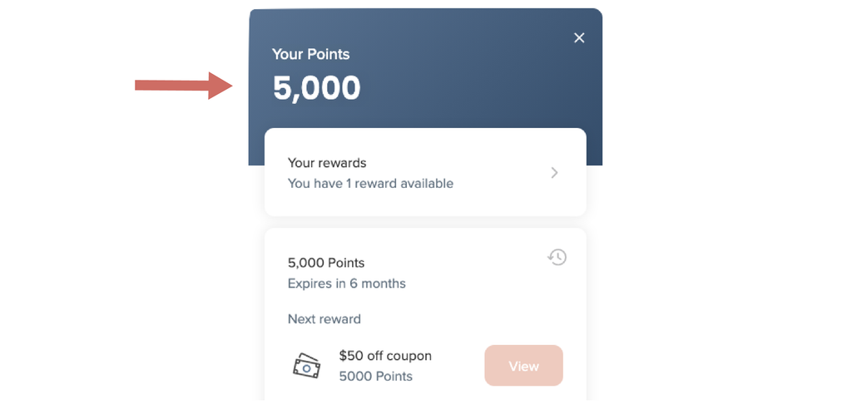Screen dimensions: 852x409
Task: Expand Your rewards using the chevron
Action: (555, 173)
